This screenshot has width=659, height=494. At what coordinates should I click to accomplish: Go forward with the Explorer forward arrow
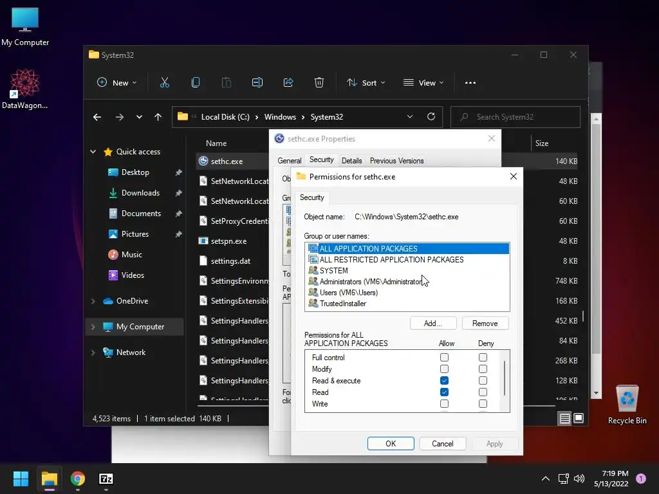pos(120,117)
